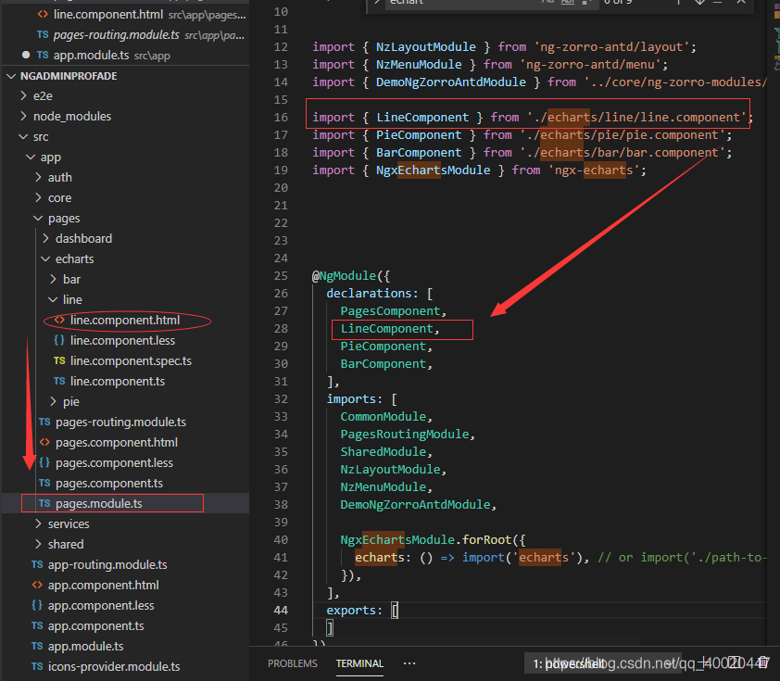Viewport: 780px width, 681px height.
Task: Click SharedModule in the imports array
Action: pyautogui.click(x=383, y=452)
